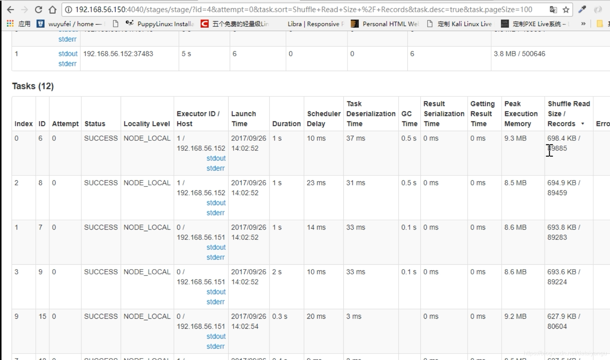
Task: Sort by Task Deserialization Time header
Action: (x=371, y=114)
